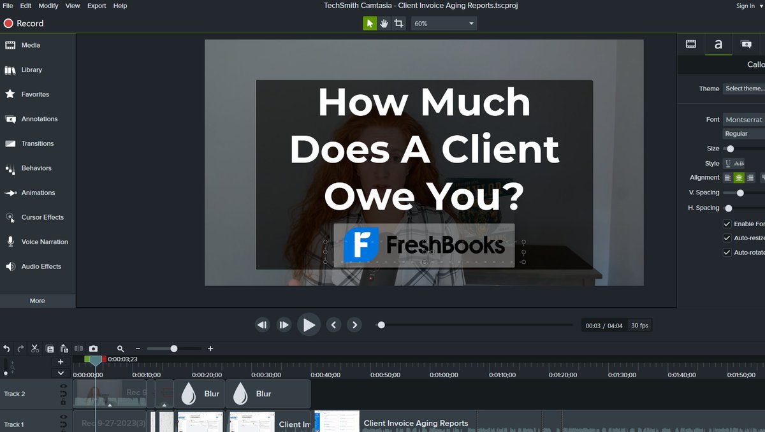Undo the last action in timeline toolbar
765x432 pixels.
pos(6,349)
